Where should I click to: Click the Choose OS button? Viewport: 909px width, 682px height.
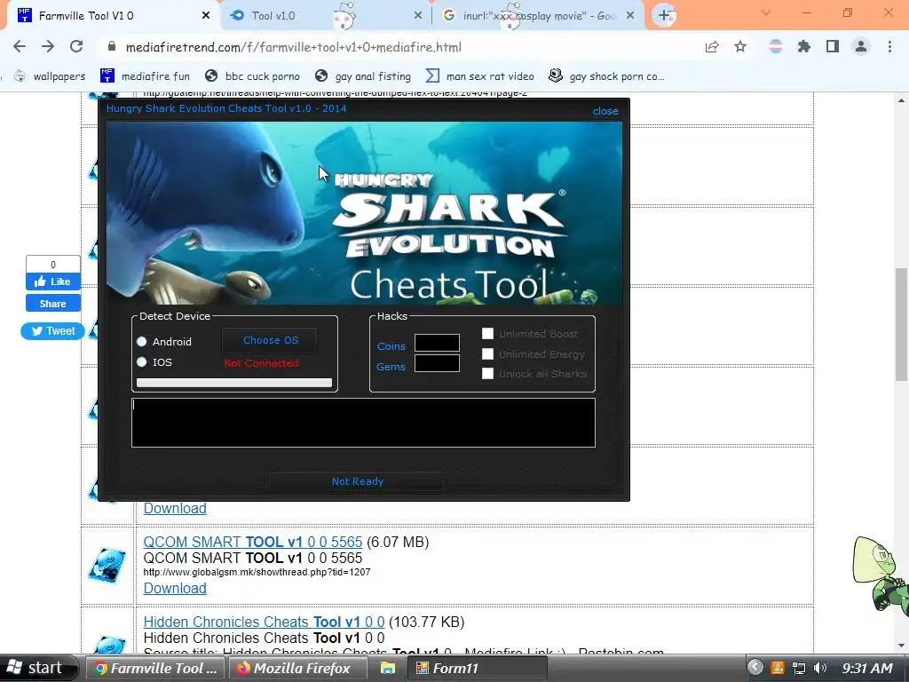pos(270,340)
